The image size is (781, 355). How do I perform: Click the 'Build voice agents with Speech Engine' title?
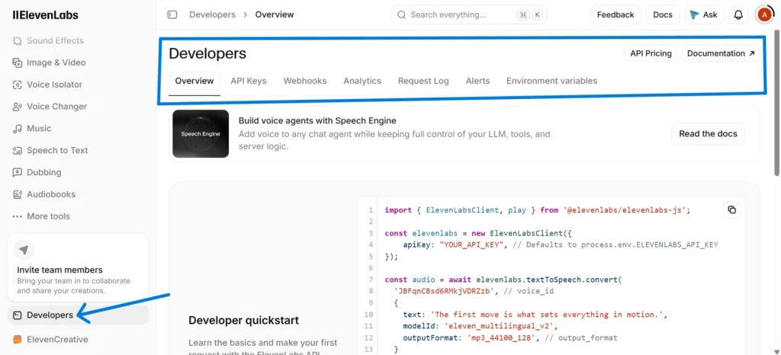(x=317, y=120)
